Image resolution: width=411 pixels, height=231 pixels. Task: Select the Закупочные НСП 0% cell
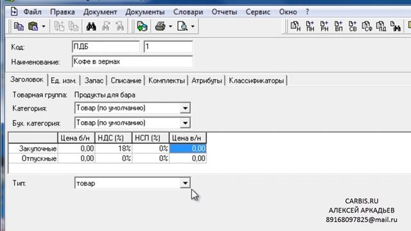151,148
